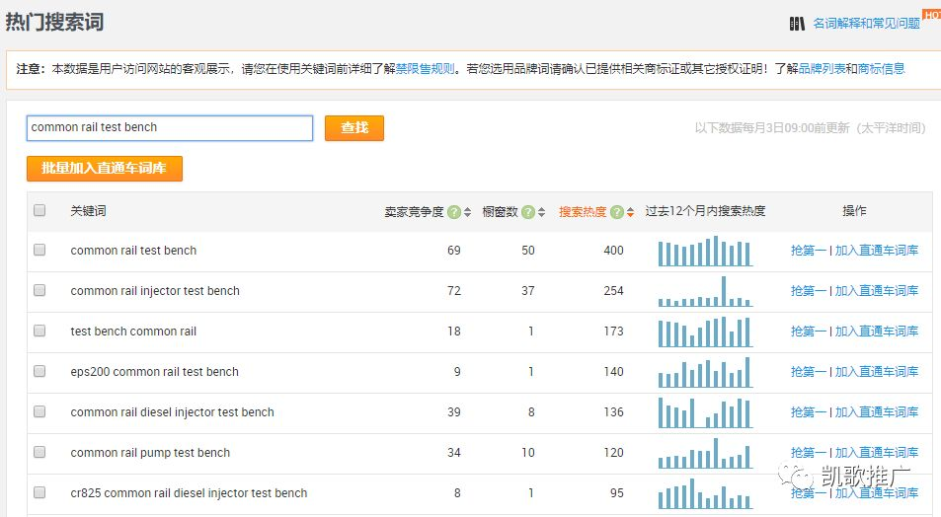Check the box for 'common rail test bench'
The image size is (941, 517).
[x=39, y=251]
